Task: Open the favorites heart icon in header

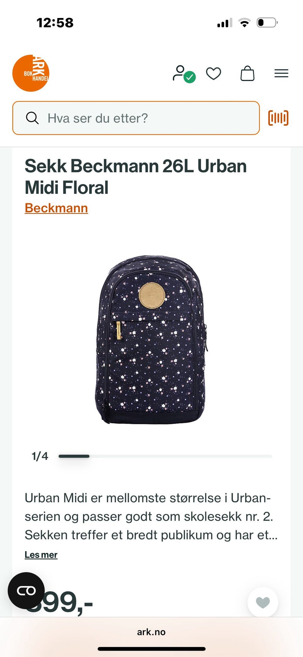Action: pyautogui.click(x=214, y=74)
